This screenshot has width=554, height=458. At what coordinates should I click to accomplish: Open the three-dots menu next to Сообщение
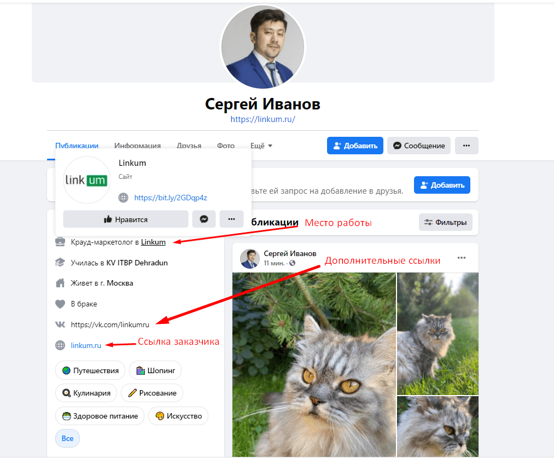[466, 146]
